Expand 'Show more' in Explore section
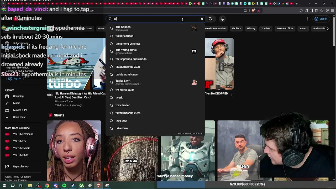336x189 pixels. (20, 117)
